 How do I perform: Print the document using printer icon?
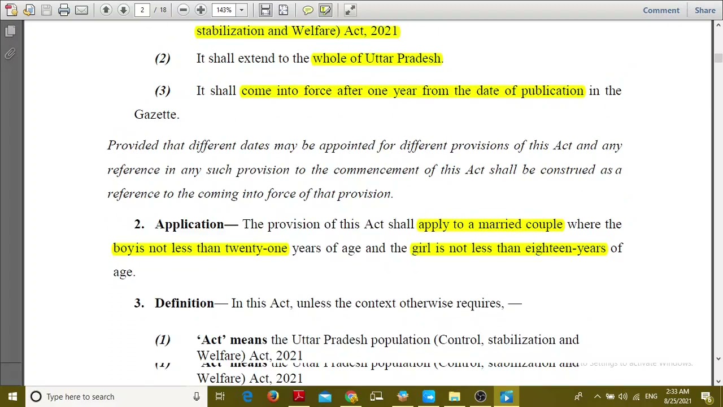click(x=64, y=10)
